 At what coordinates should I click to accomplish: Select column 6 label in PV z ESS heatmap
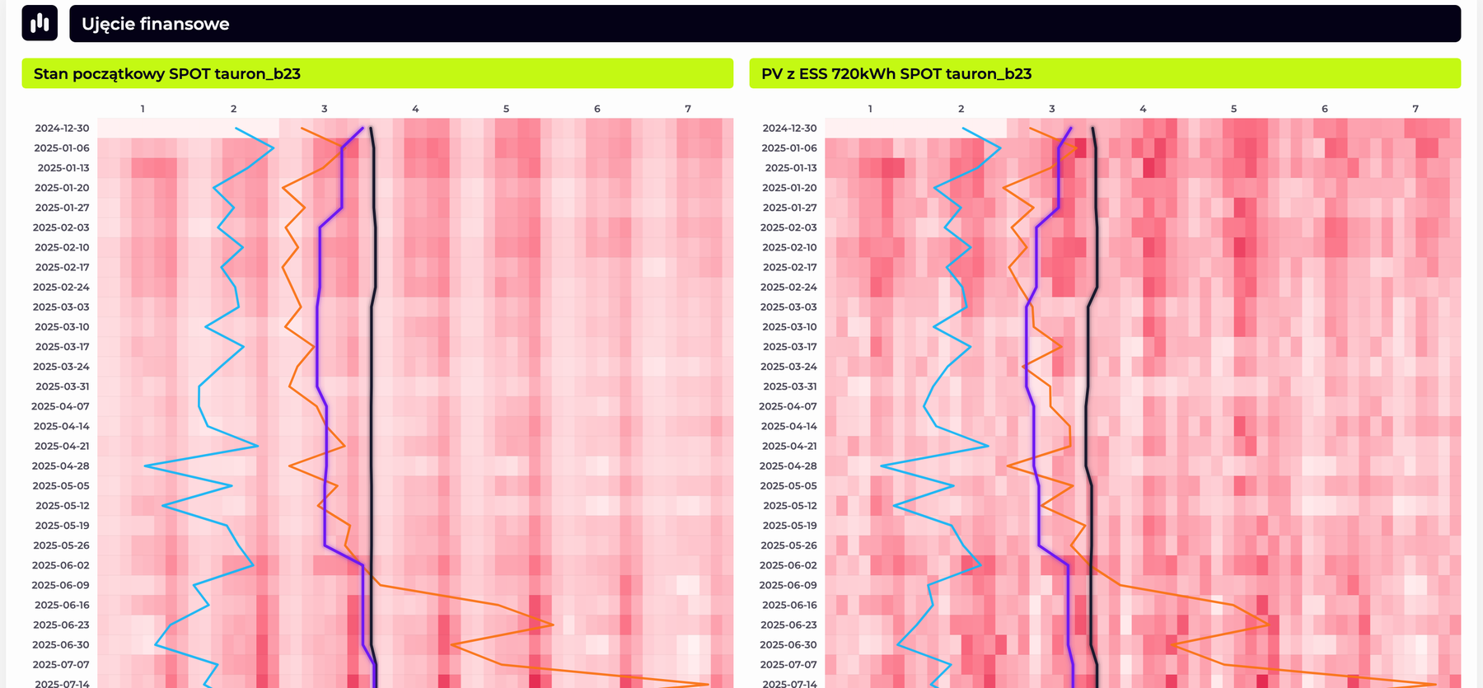click(1325, 109)
